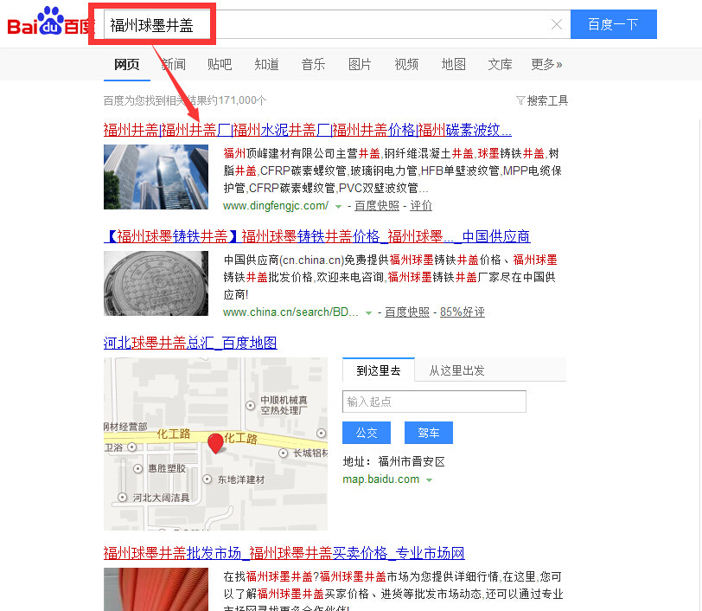This screenshot has width=702, height=611.
Task: Switch to the 视频 tab
Action: tap(406, 65)
